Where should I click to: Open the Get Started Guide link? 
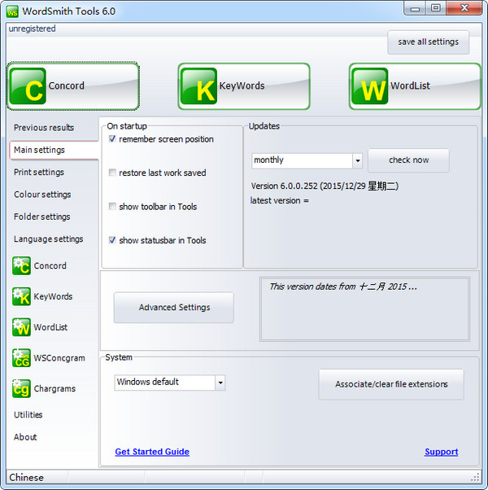click(152, 452)
